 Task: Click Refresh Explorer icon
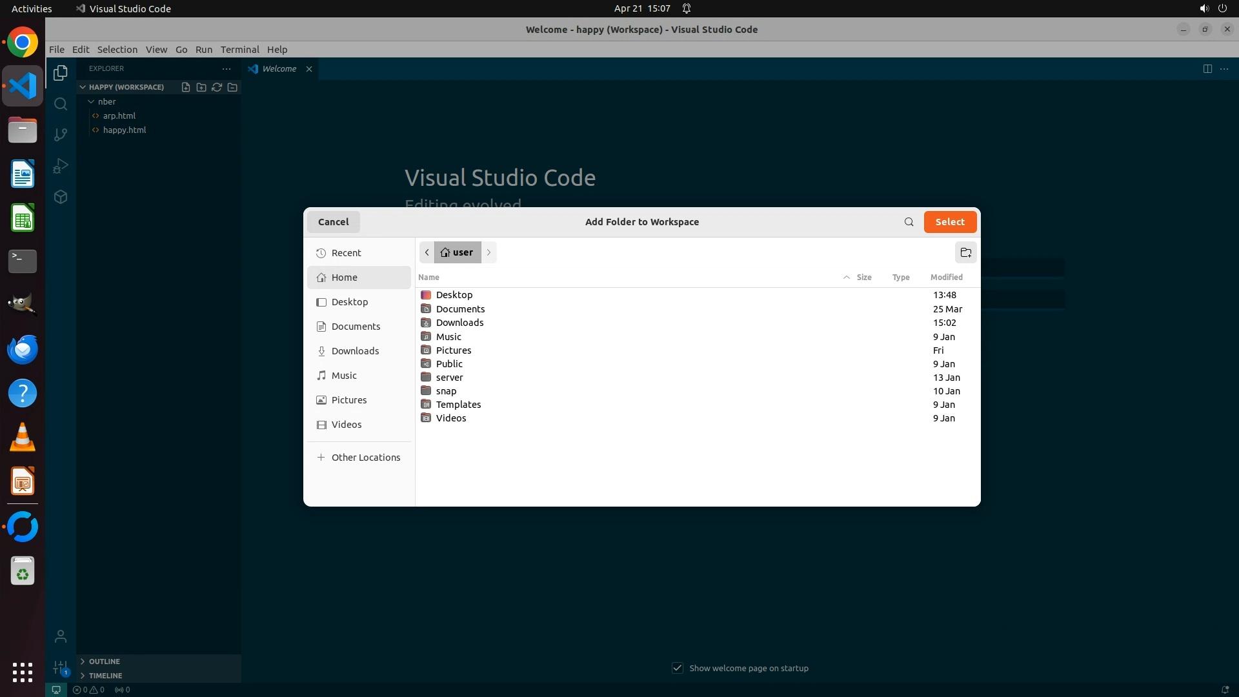tap(217, 87)
